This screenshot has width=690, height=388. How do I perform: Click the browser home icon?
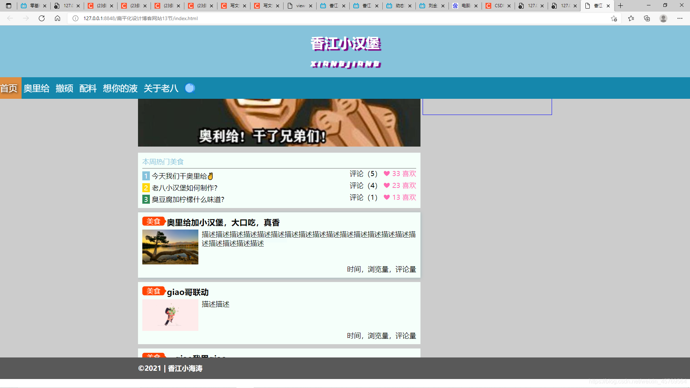point(57,18)
